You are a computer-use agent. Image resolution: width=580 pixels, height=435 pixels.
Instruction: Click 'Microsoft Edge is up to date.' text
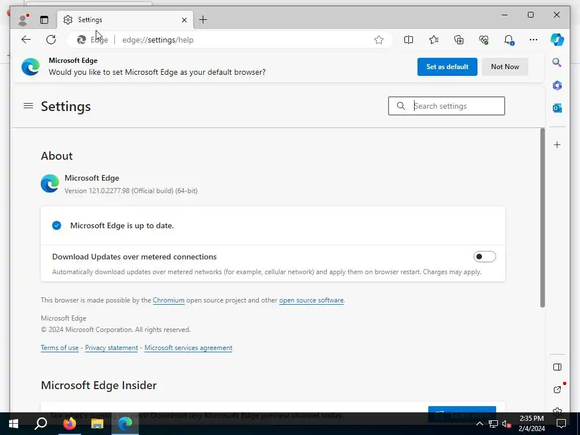point(122,225)
